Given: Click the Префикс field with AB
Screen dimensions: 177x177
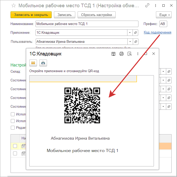Looking at the screenshot, I should 163,24.
